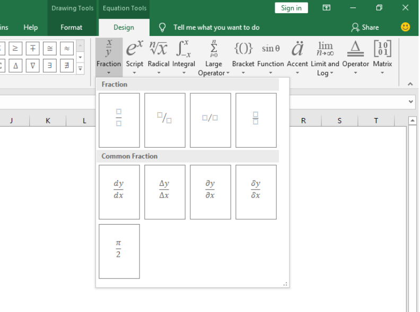The width and height of the screenshot is (420, 312).
Task: Open the Bracket structures dropdown
Action: 243,57
